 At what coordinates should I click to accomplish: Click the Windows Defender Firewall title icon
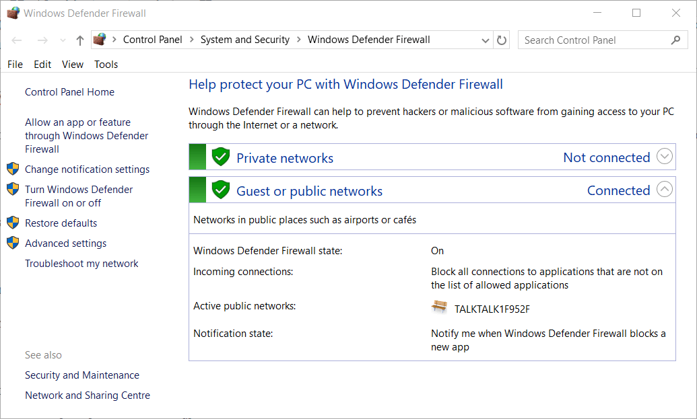point(13,13)
